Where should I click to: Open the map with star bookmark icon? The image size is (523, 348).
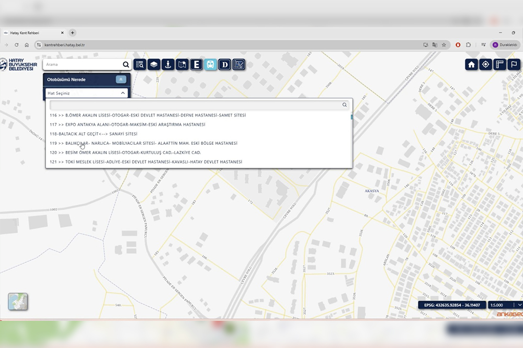[182, 65]
